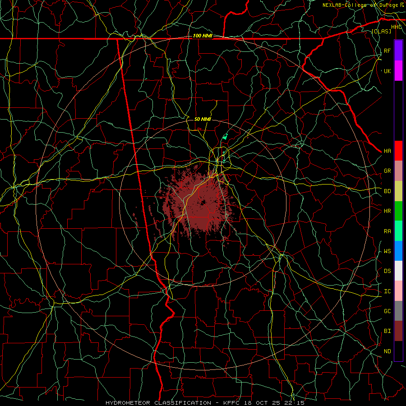Viewport: 406px width, 406px height.
Task: Click the dark green HR legend swatch
Action: [x=398, y=211]
